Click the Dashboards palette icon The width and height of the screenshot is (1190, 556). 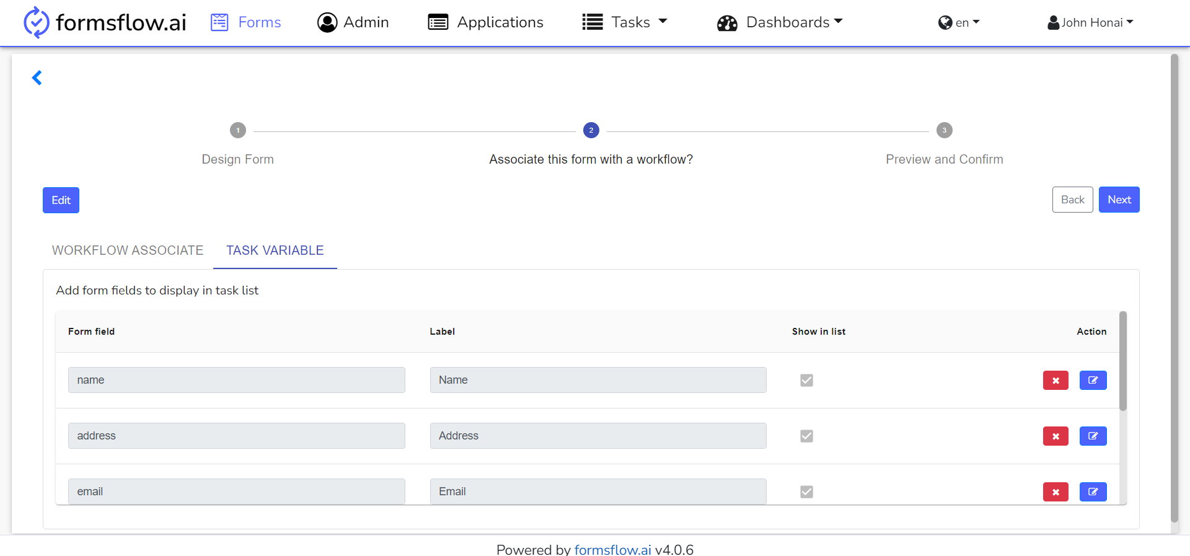click(727, 23)
